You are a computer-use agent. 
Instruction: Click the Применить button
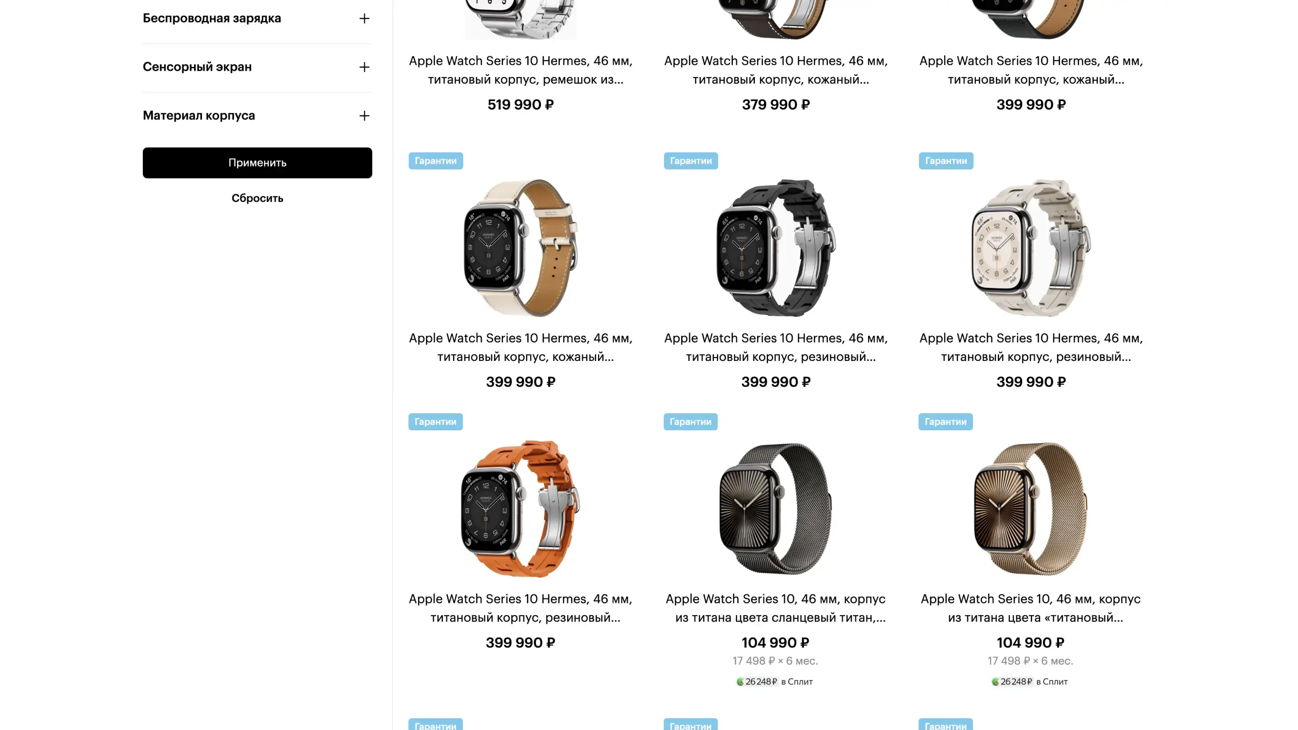(x=257, y=163)
